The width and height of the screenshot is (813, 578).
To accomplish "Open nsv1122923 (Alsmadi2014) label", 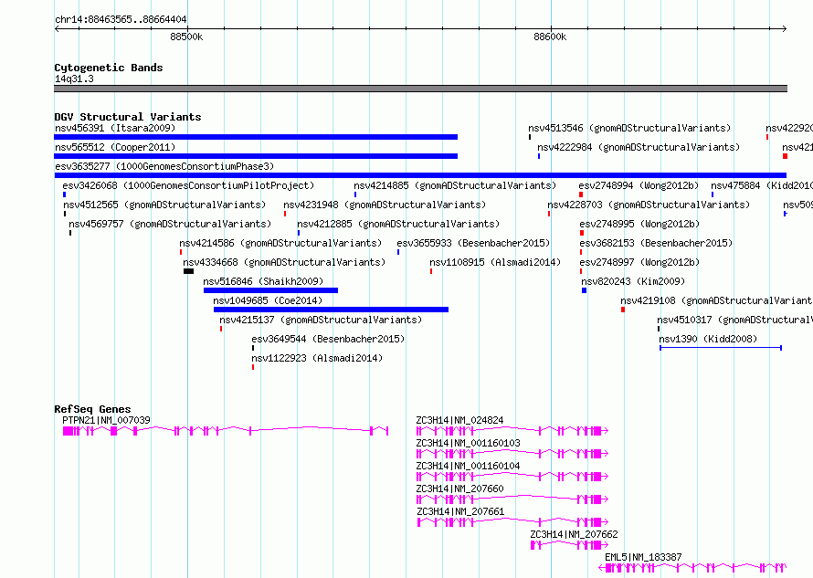I will click(x=317, y=358).
